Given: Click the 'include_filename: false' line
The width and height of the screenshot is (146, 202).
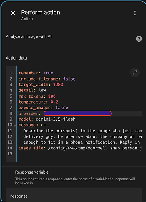Looking at the screenshot, I should point(47,79).
